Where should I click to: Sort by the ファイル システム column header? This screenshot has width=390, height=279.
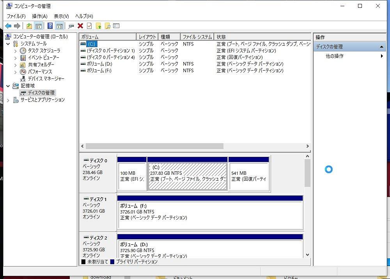tap(197, 37)
